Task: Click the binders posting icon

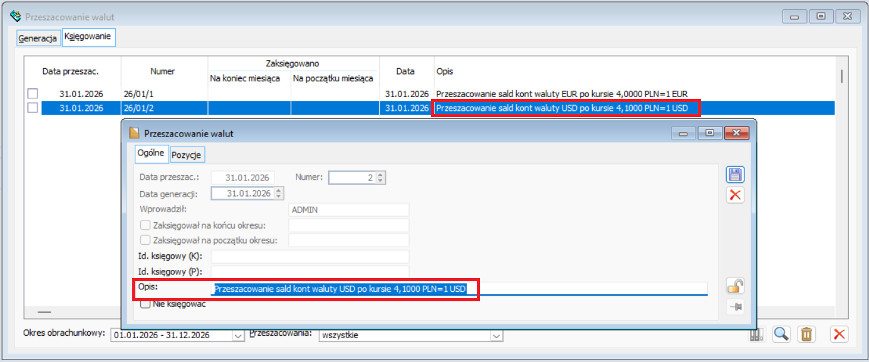Action: pos(757,335)
